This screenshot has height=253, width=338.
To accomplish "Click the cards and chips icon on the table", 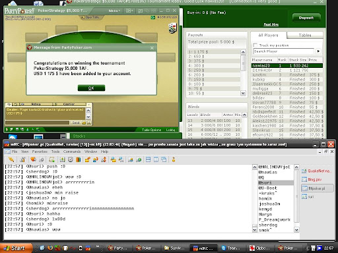I will (173, 28).
